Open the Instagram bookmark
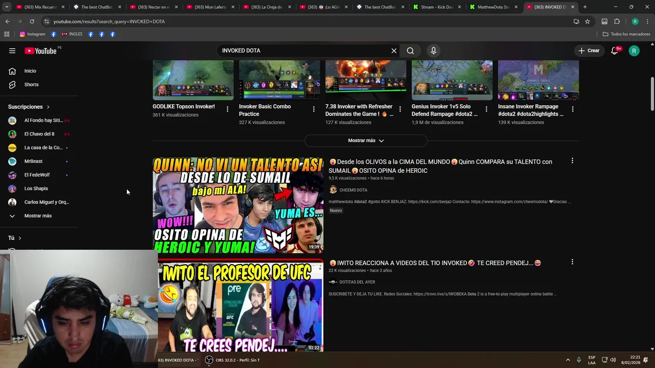The image size is (655, 368). click(x=32, y=34)
